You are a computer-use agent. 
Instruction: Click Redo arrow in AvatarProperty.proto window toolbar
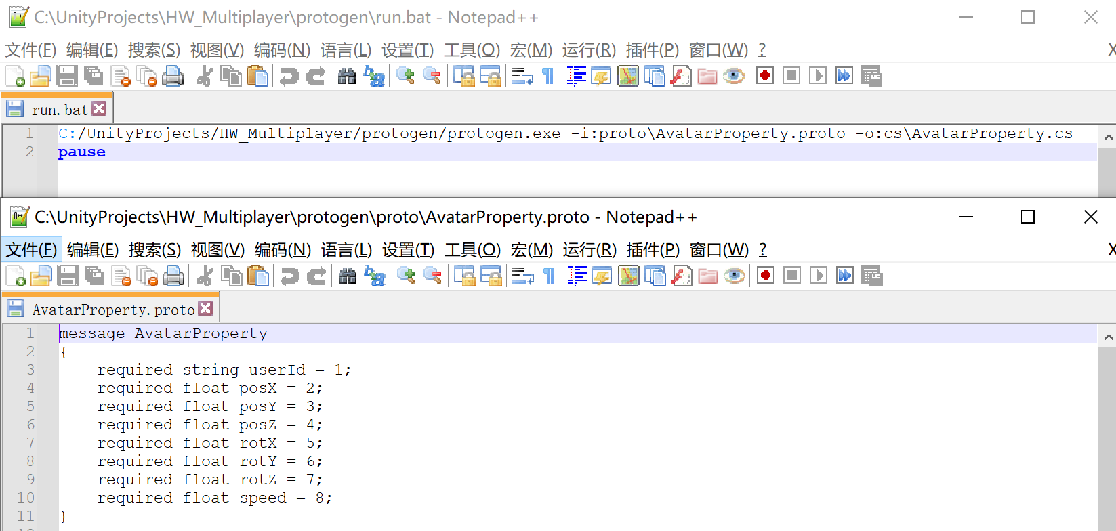click(316, 276)
